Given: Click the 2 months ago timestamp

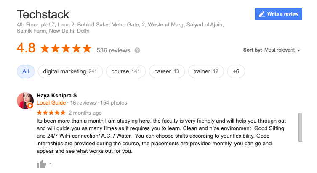Looking at the screenshot, I should point(85,113).
